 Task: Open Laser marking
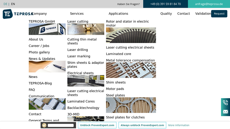79,56
